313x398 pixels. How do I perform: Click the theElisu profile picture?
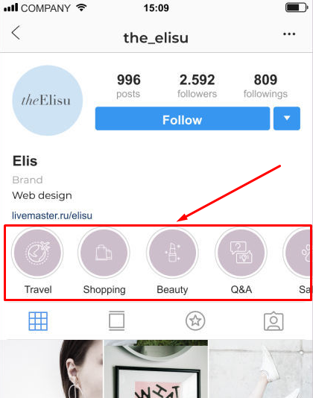coord(48,101)
